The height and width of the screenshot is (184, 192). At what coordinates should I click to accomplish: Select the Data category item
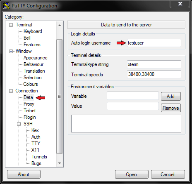pyautogui.click(x=28, y=97)
